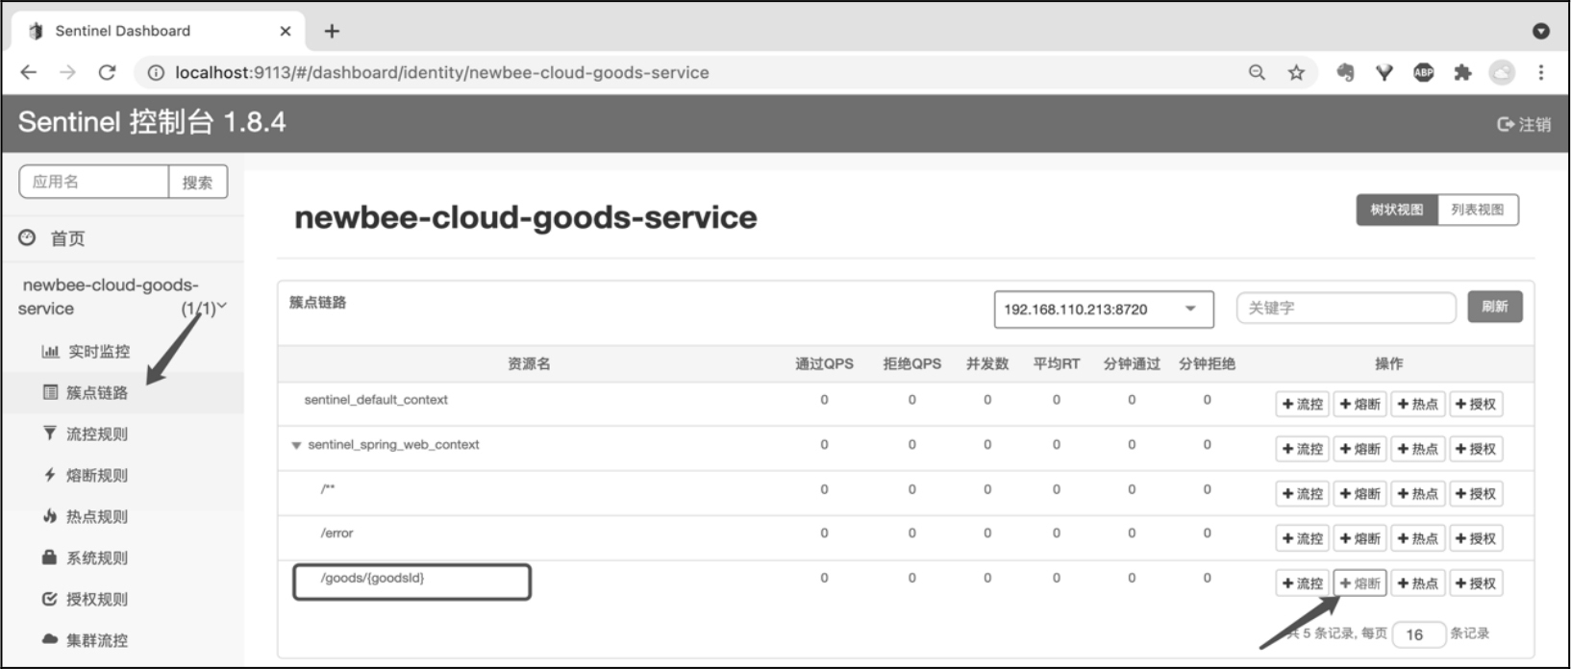Click the 平均RT column header
Viewport: 1571px width, 669px height.
(1057, 363)
